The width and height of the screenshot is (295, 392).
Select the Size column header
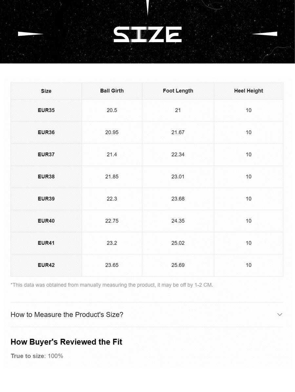(46, 91)
